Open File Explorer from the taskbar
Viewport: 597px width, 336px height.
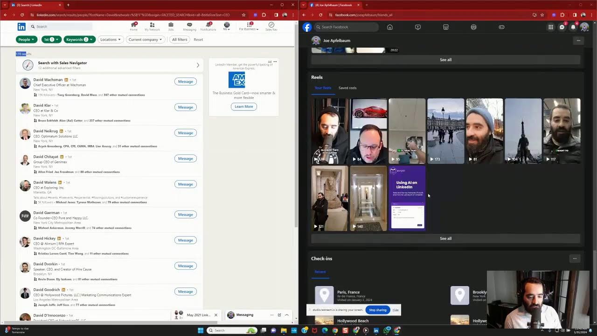[284, 330]
